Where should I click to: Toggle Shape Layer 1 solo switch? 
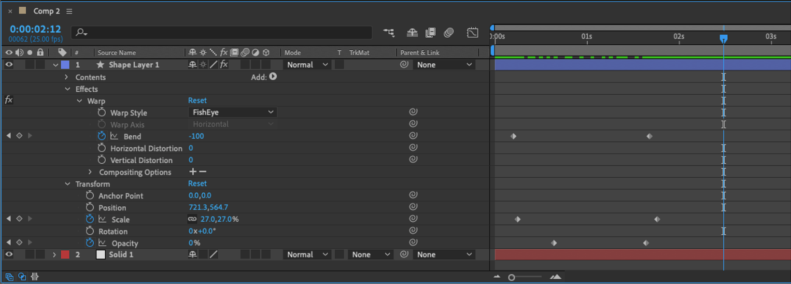[x=29, y=64]
